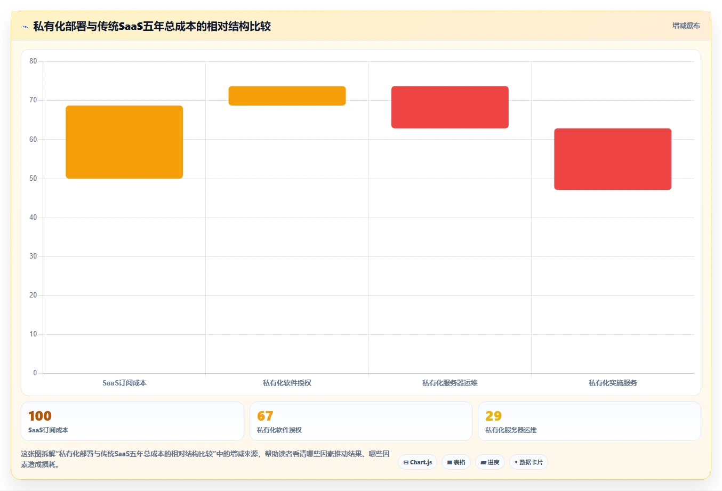
Task: Open the card showing value 67
Action: (361, 421)
